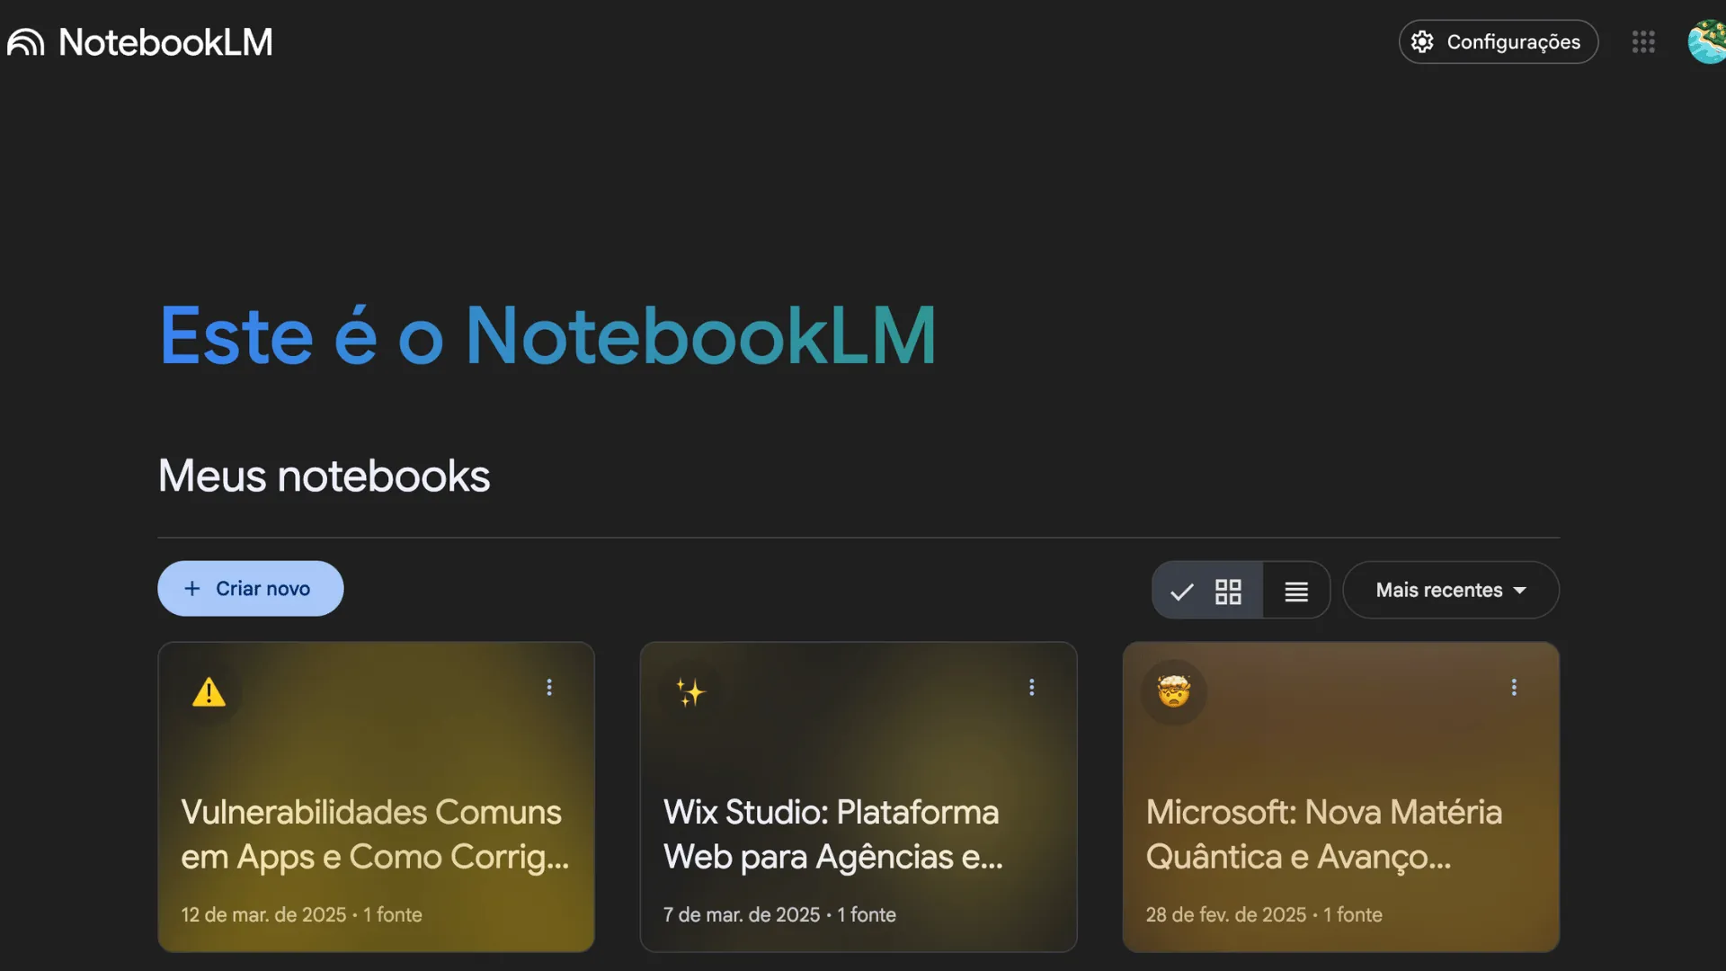Switch to list view layout
This screenshot has height=971, width=1726.
tap(1295, 591)
